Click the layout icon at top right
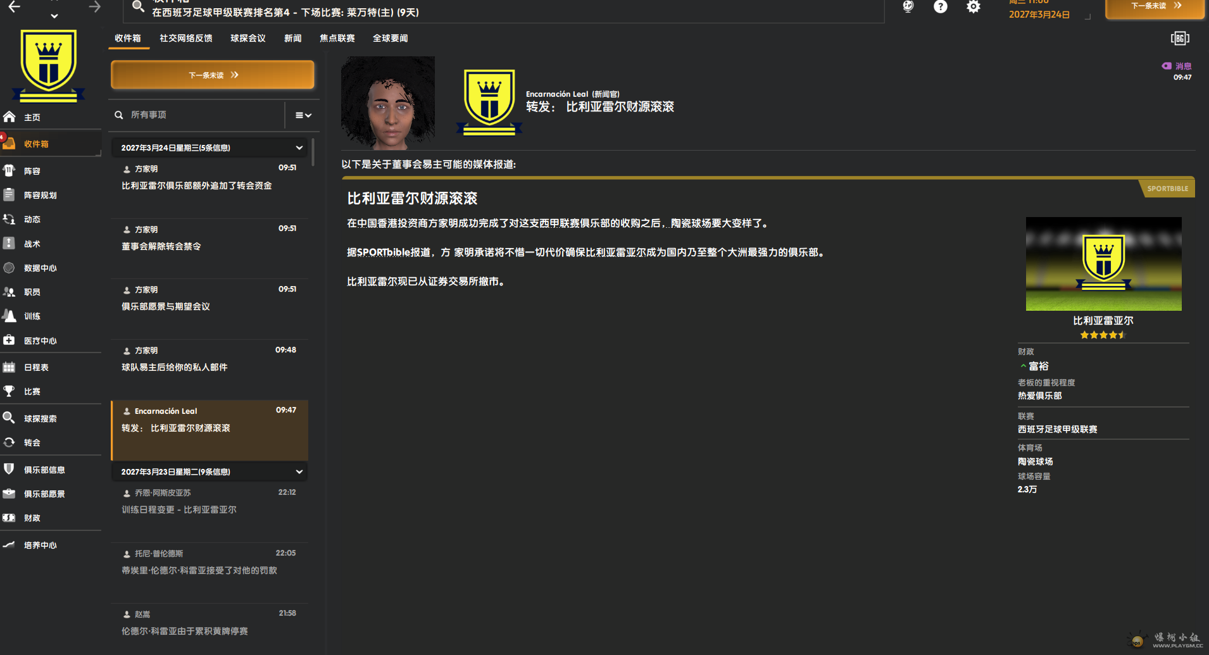Image resolution: width=1209 pixels, height=655 pixels. pos(1179,39)
